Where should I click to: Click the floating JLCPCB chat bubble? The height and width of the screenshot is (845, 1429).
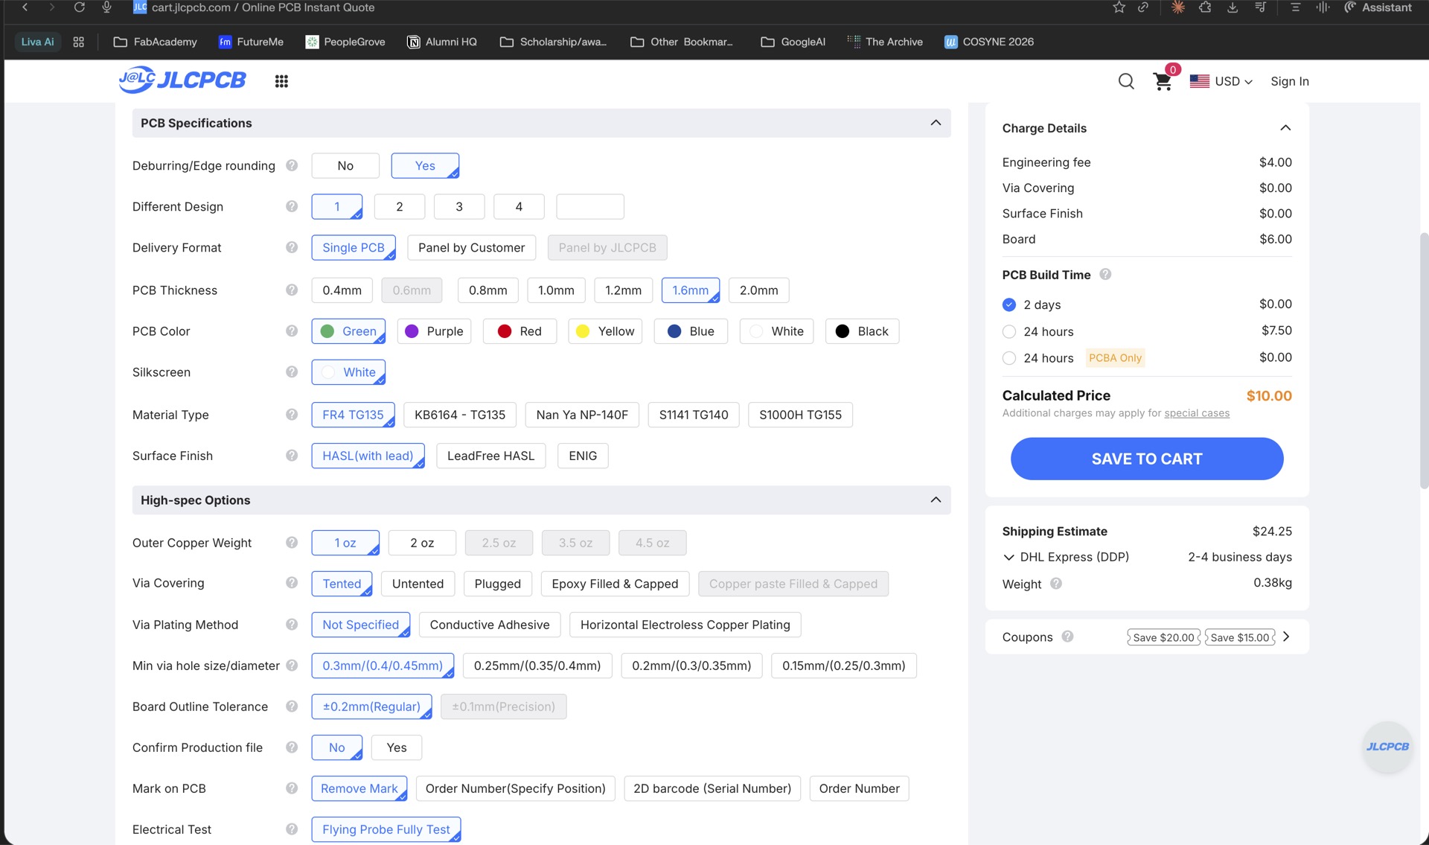[1387, 747]
